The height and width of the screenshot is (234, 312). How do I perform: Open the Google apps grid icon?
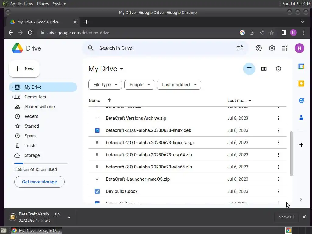coord(285,48)
